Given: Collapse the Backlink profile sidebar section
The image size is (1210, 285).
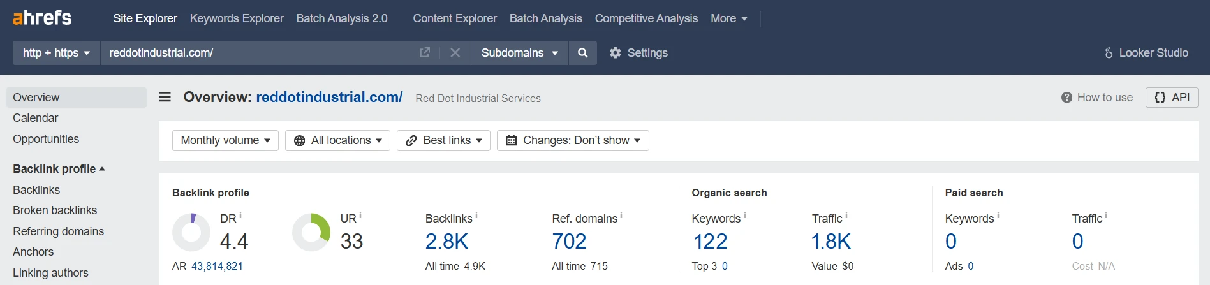Looking at the screenshot, I should click(x=59, y=169).
